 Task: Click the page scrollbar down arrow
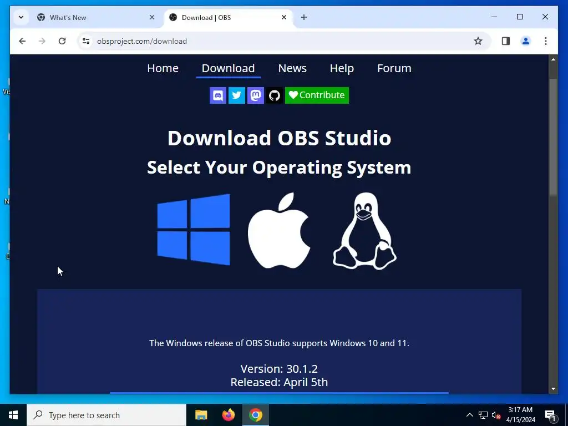tap(553, 389)
